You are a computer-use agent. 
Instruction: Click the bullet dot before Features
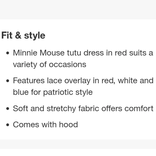pyautogui.click(x=8, y=81)
